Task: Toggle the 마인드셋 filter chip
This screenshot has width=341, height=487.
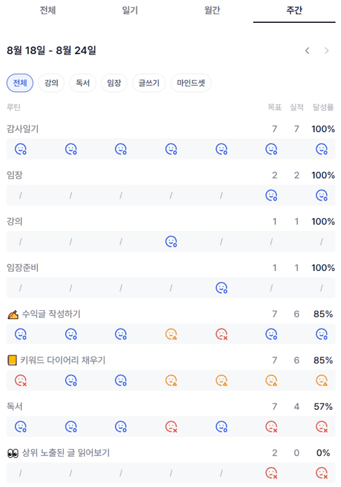Action: tap(191, 83)
